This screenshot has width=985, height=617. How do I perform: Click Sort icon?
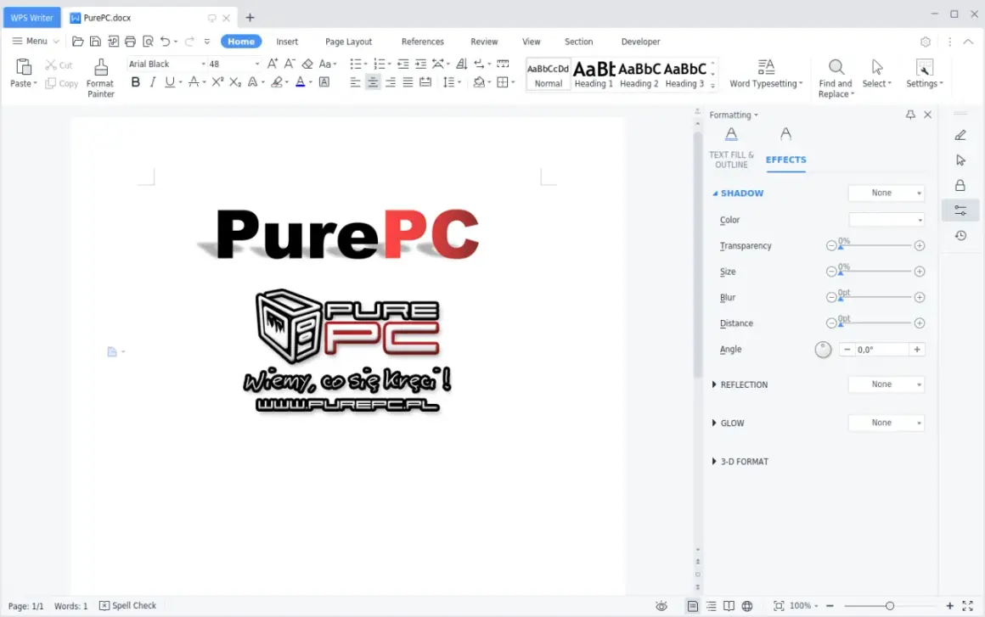(461, 64)
